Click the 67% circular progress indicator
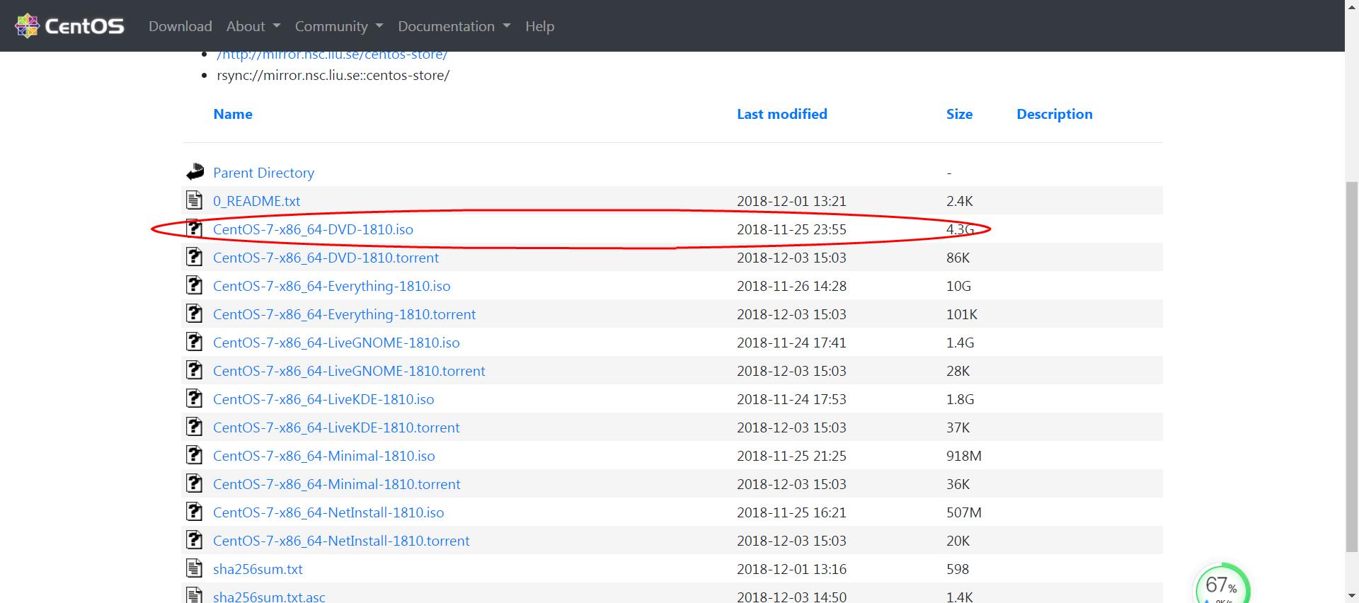The image size is (1359, 603). pyautogui.click(x=1222, y=585)
